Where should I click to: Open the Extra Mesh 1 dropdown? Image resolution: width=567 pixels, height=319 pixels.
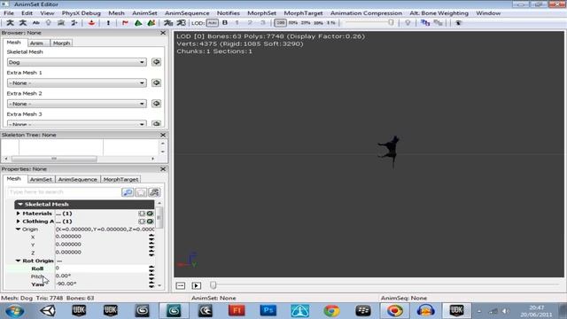click(76, 82)
